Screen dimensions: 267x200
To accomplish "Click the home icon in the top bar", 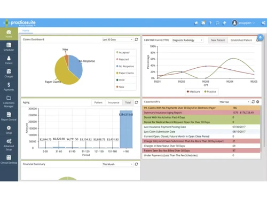I will [196, 23].
